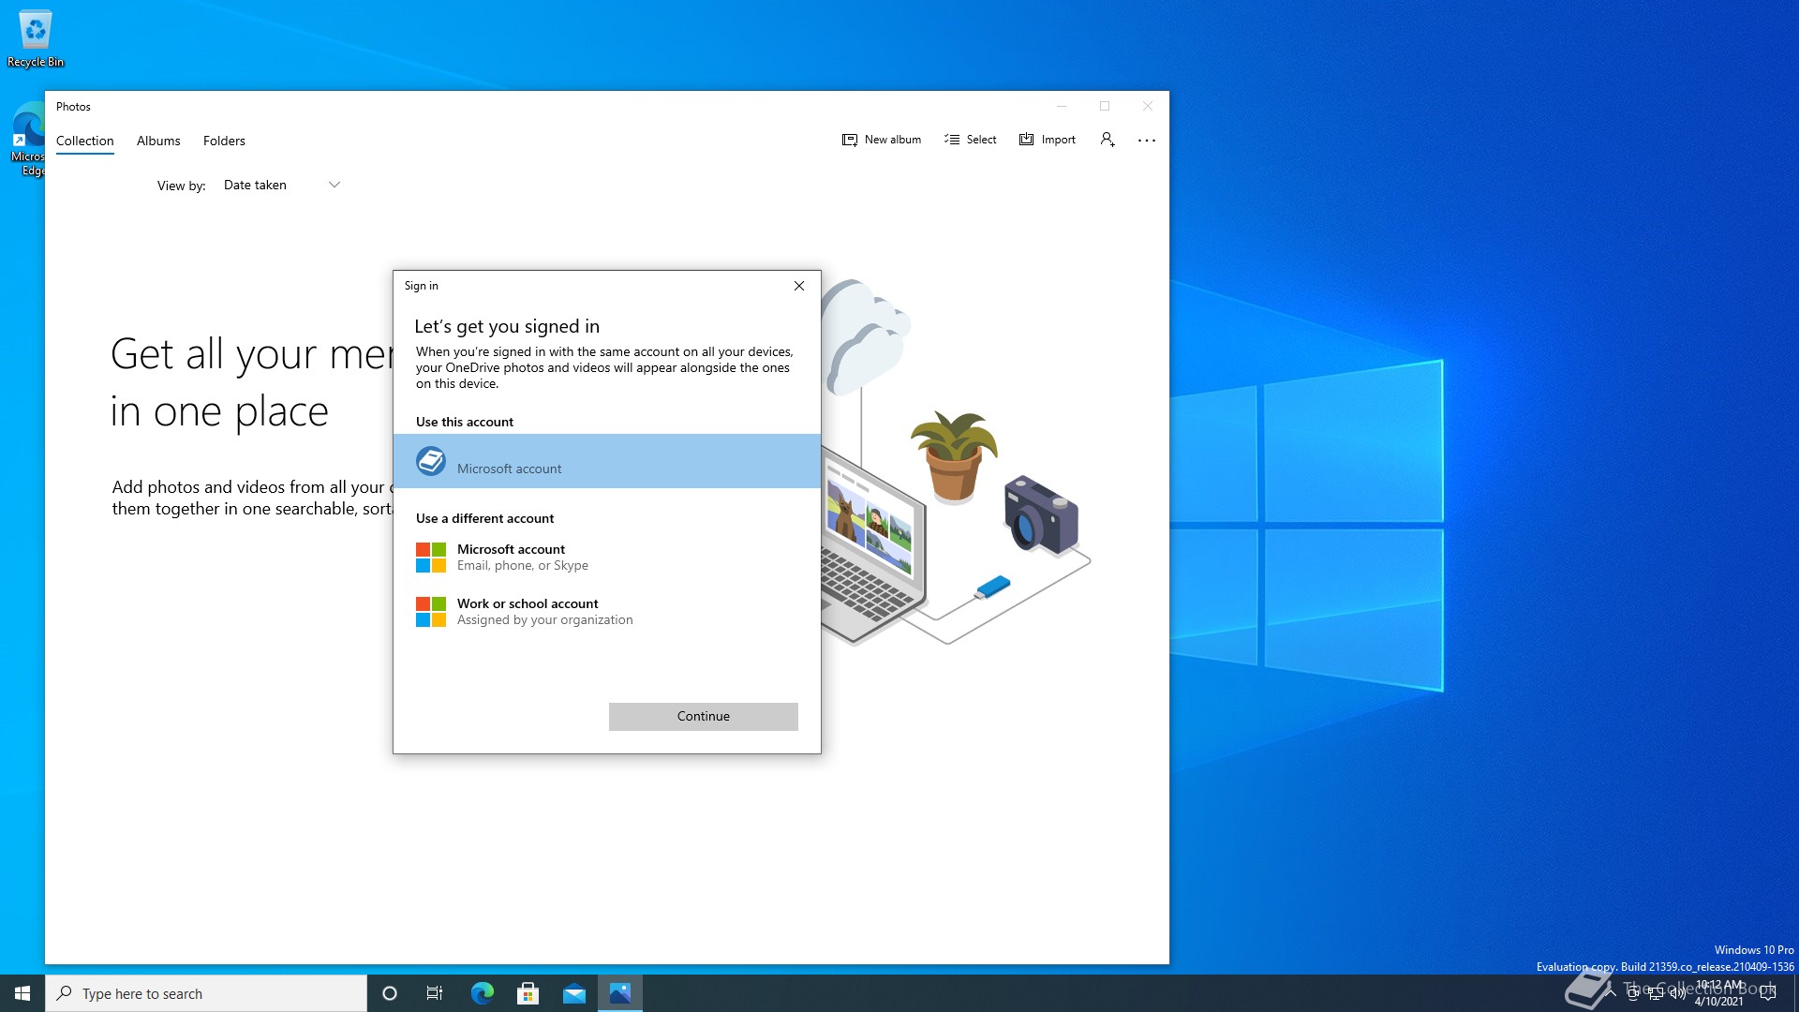Open Cortana from the taskbar

(x=390, y=993)
